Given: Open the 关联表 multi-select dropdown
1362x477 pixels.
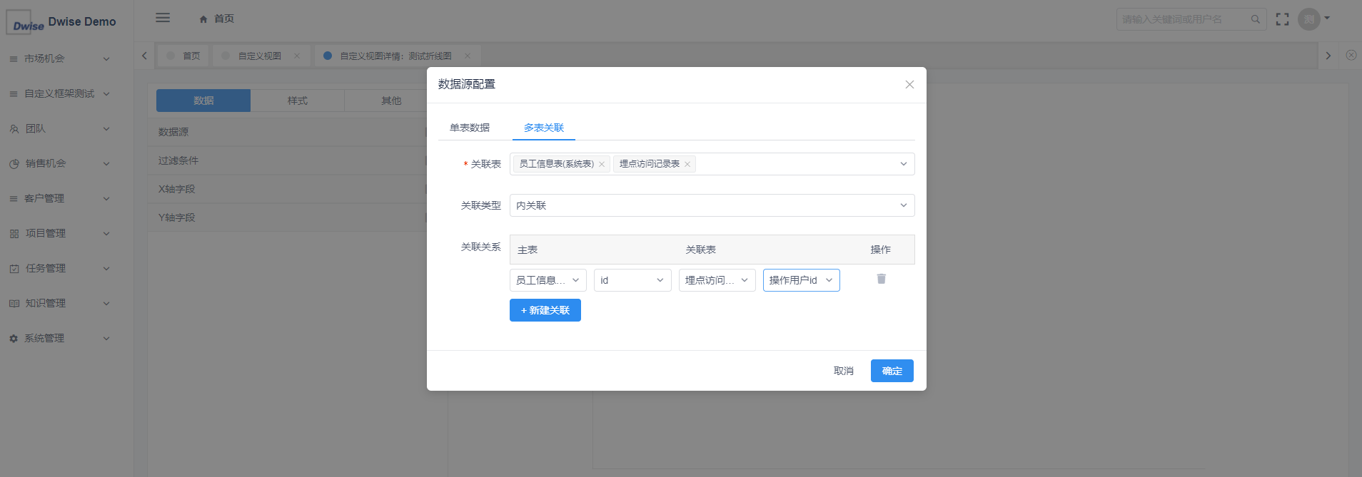Looking at the screenshot, I should pos(712,164).
